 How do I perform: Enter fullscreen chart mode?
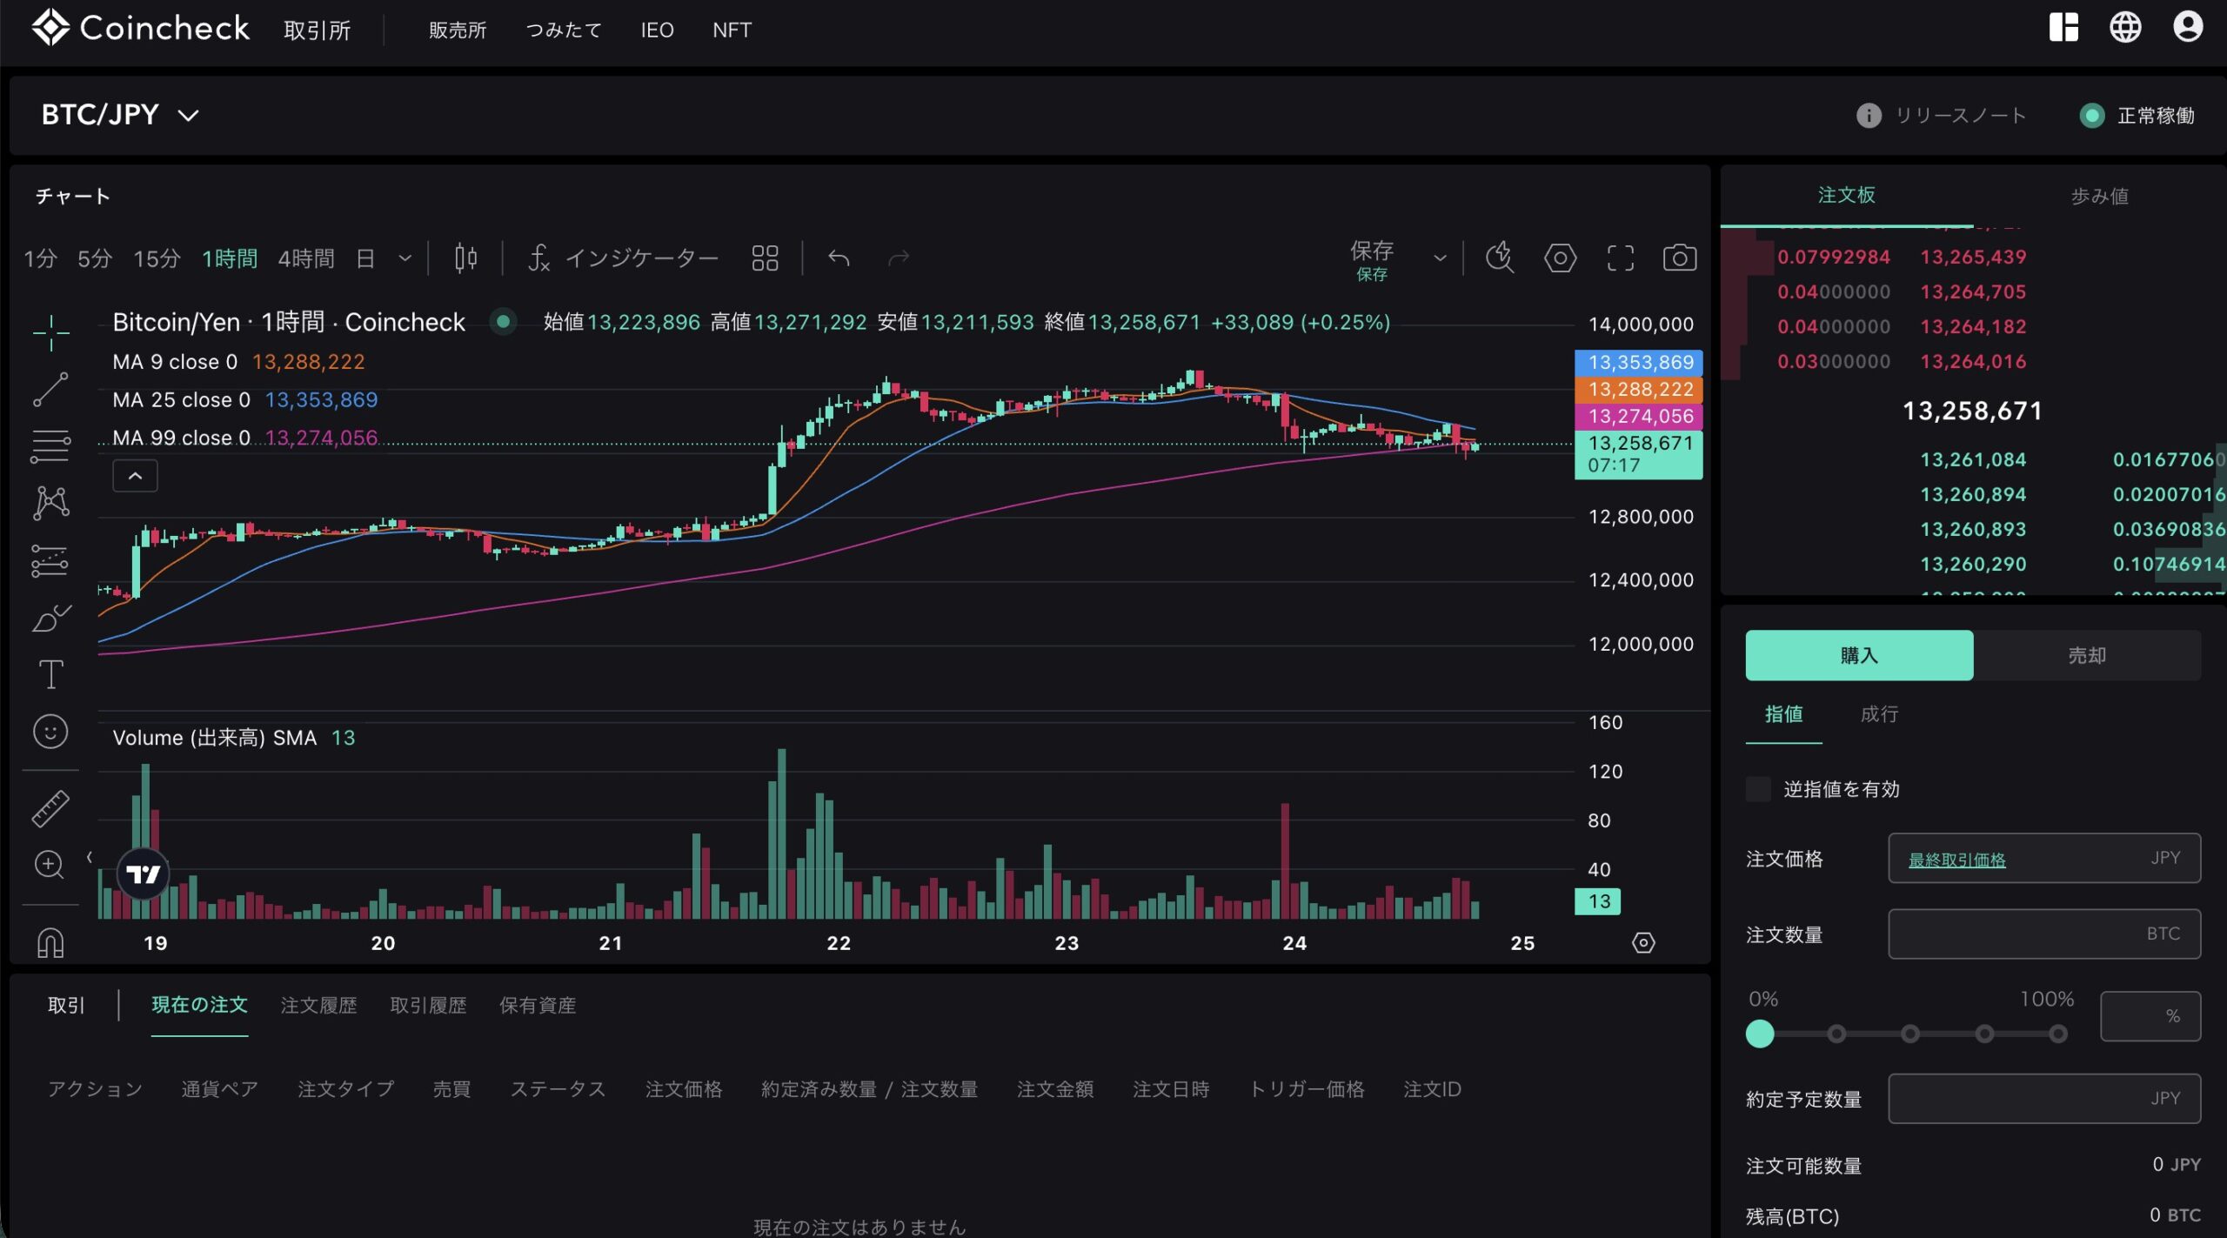click(x=1620, y=258)
